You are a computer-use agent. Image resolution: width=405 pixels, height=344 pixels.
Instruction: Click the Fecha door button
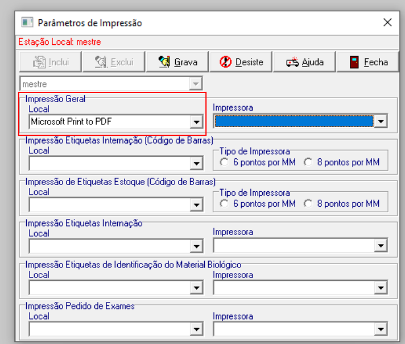[x=368, y=62]
